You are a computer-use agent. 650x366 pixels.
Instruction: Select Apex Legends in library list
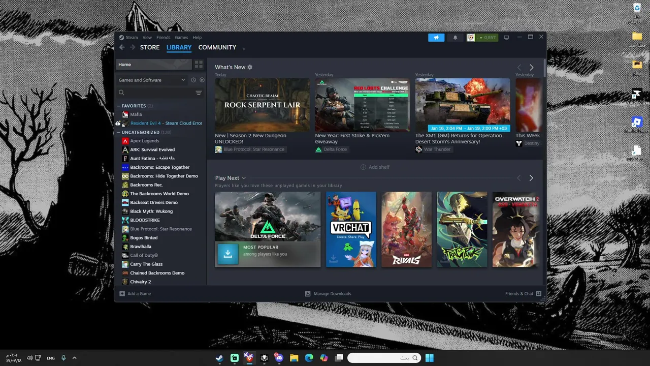[x=144, y=141]
